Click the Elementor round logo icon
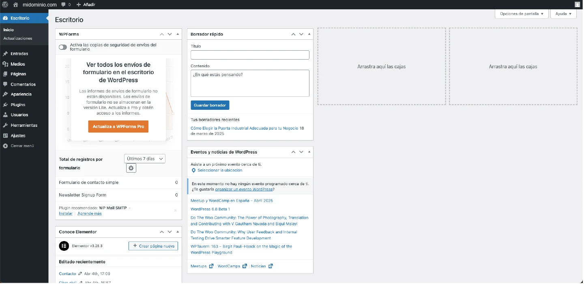Image resolution: width=584 pixels, height=284 pixels. point(64,246)
